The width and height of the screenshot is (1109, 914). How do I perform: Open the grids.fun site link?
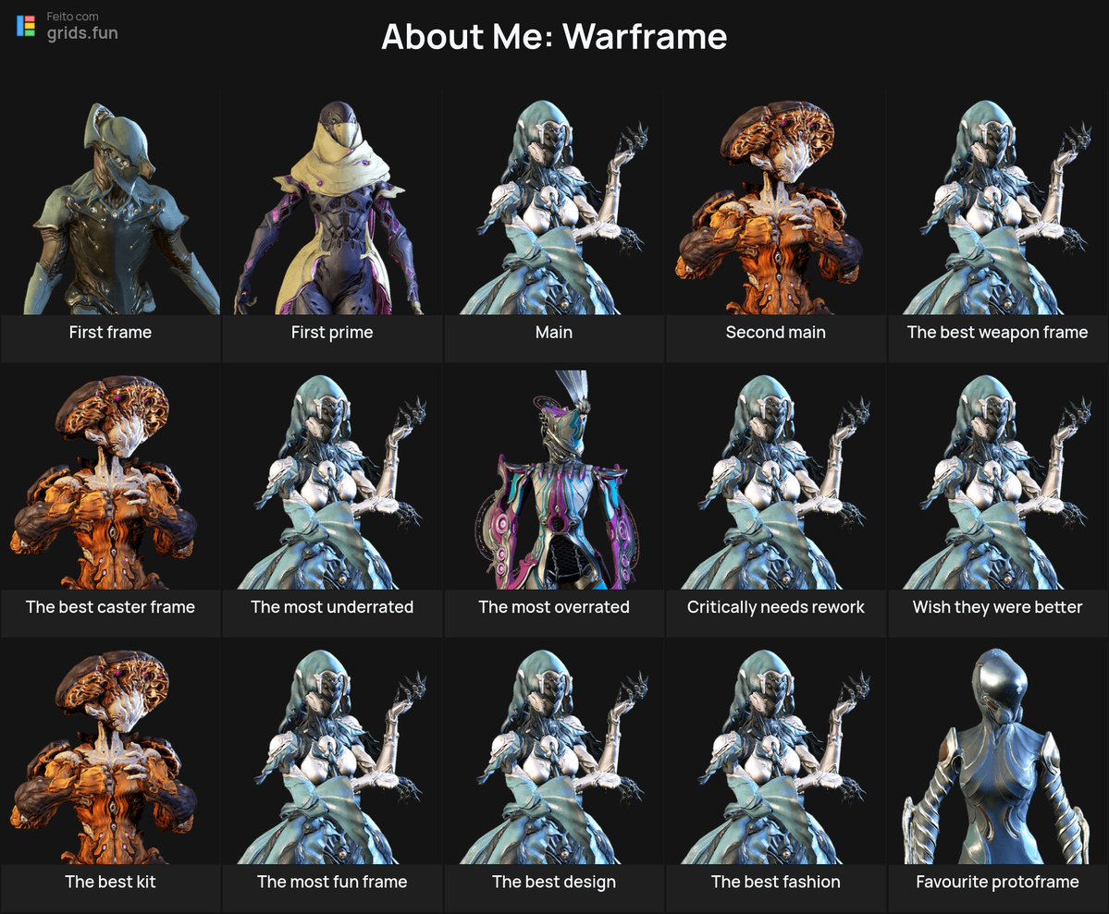click(x=82, y=33)
